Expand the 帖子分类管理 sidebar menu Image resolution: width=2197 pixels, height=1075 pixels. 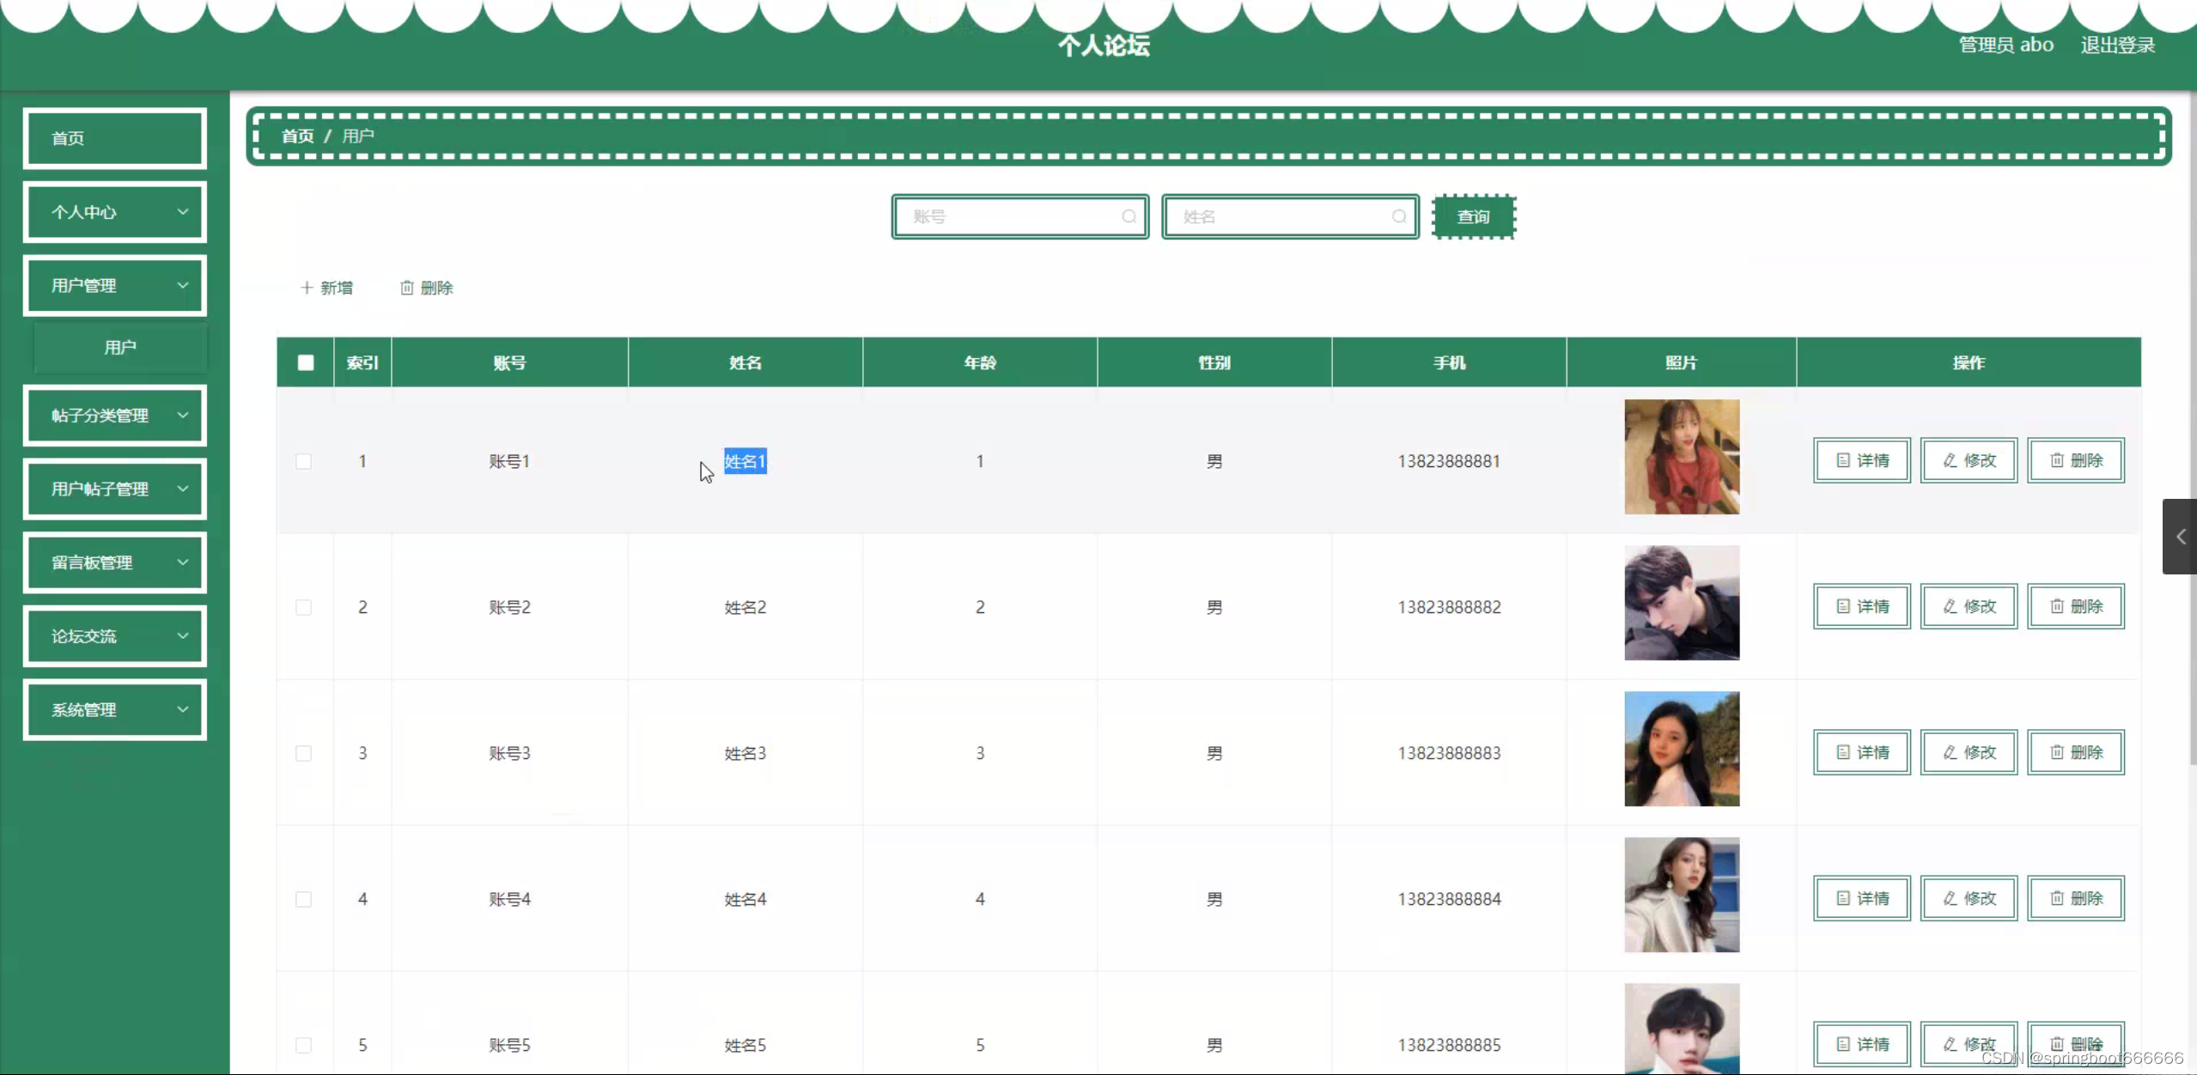click(x=115, y=416)
